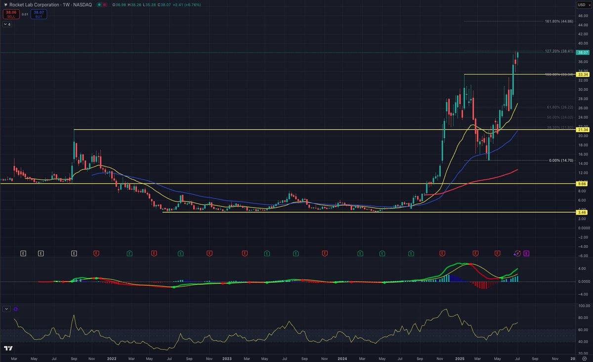
Task: Click the green earnings marker at May 2024
Action: pos(382,253)
